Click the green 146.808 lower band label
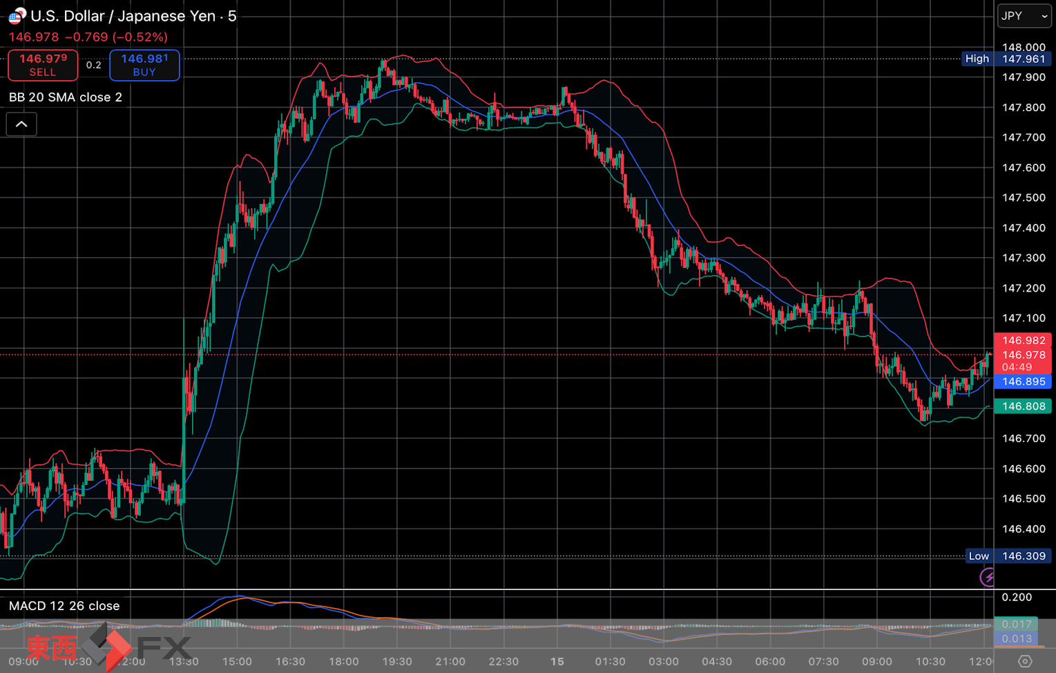Screen dimensions: 1056x673 1023,406
